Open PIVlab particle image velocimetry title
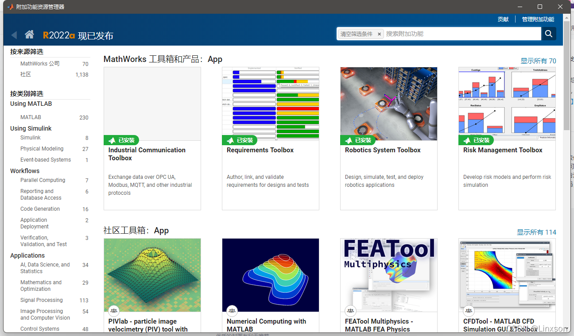The width and height of the screenshot is (574, 336). click(x=148, y=325)
